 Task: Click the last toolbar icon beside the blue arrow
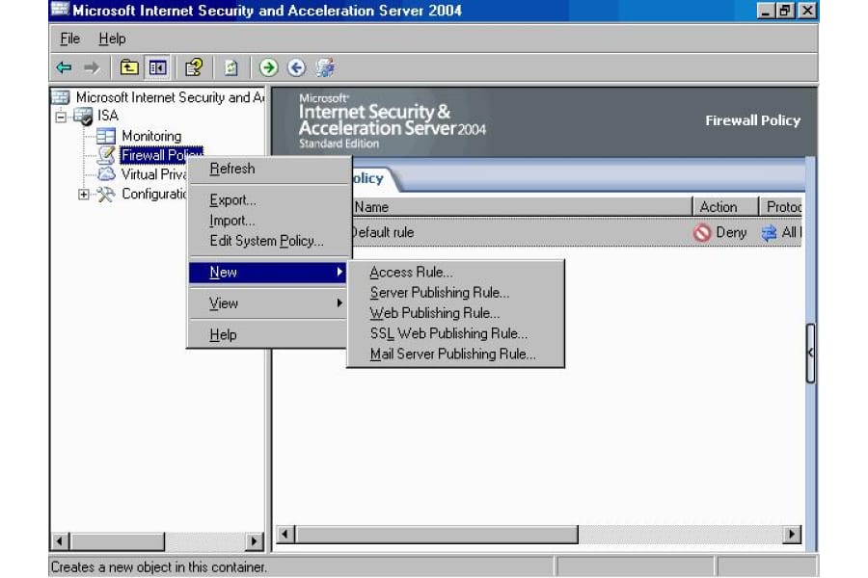[x=325, y=67]
